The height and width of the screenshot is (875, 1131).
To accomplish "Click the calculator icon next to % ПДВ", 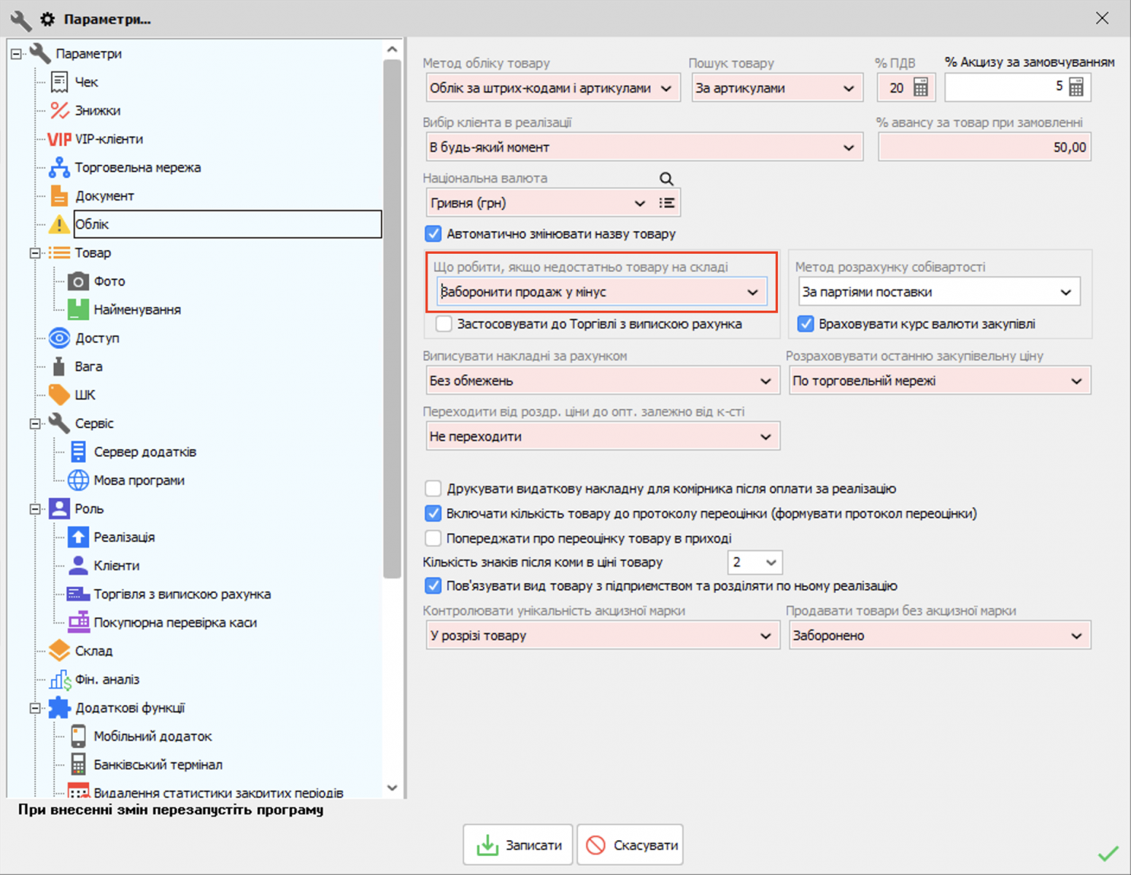I will click(x=921, y=88).
